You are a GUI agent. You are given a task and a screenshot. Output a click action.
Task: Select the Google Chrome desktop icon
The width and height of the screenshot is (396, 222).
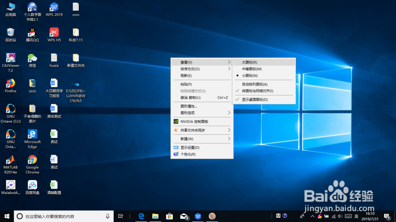click(x=32, y=165)
